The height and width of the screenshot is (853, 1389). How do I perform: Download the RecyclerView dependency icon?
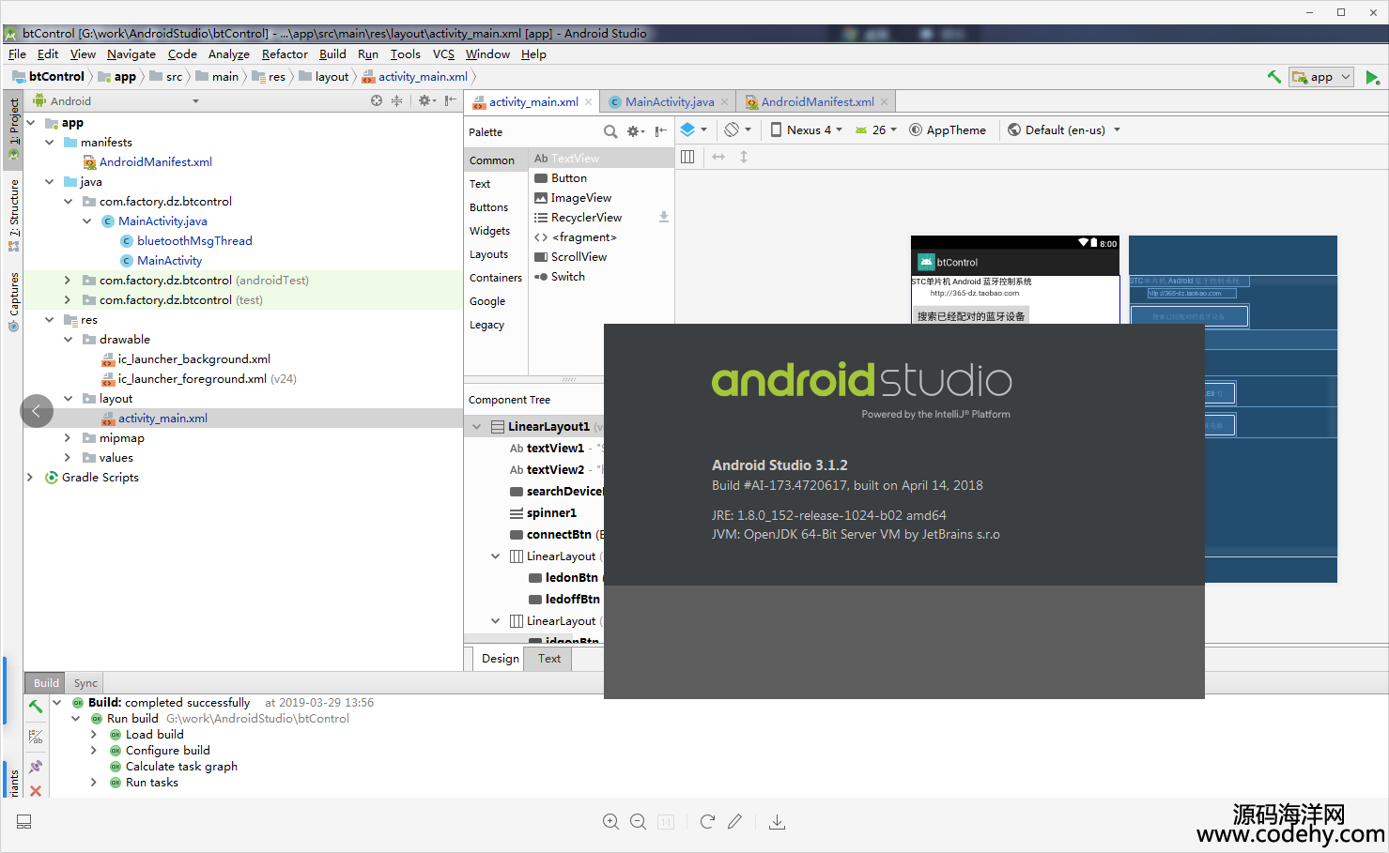click(x=663, y=217)
